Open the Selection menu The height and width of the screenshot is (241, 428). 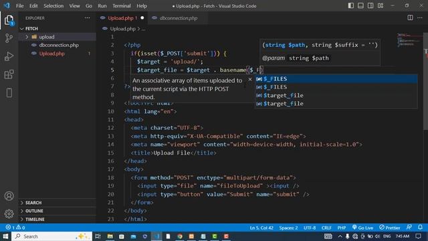coord(53,6)
